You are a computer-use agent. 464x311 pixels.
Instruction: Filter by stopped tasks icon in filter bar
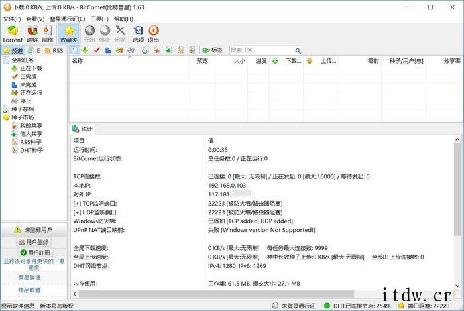131,50
